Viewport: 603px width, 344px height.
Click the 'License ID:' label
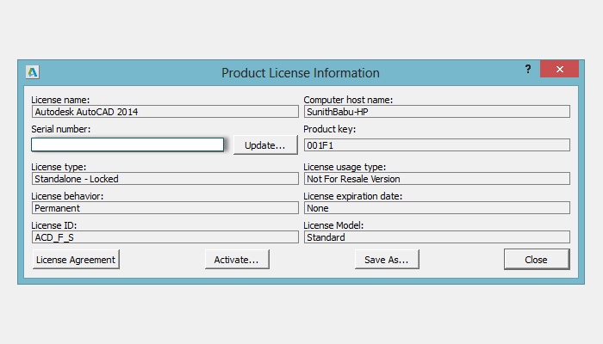coord(53,225)
